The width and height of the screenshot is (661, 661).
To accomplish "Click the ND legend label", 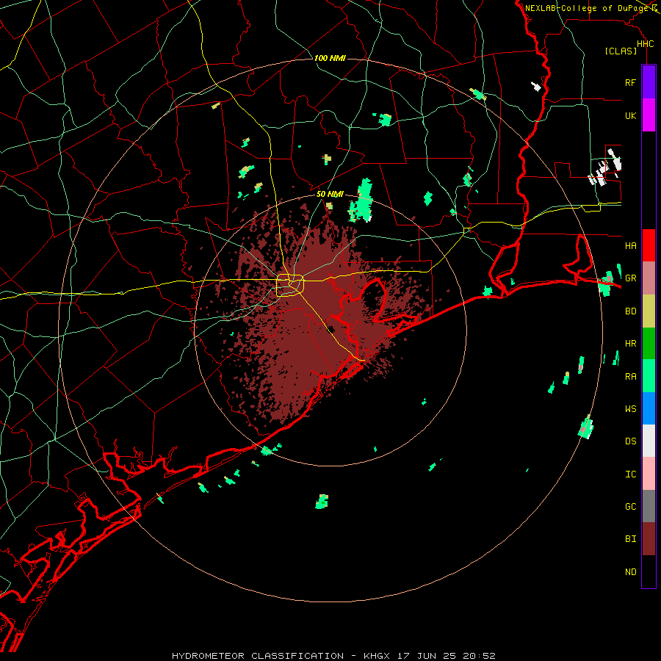I will pyautogui.click(x=630, y=571).
